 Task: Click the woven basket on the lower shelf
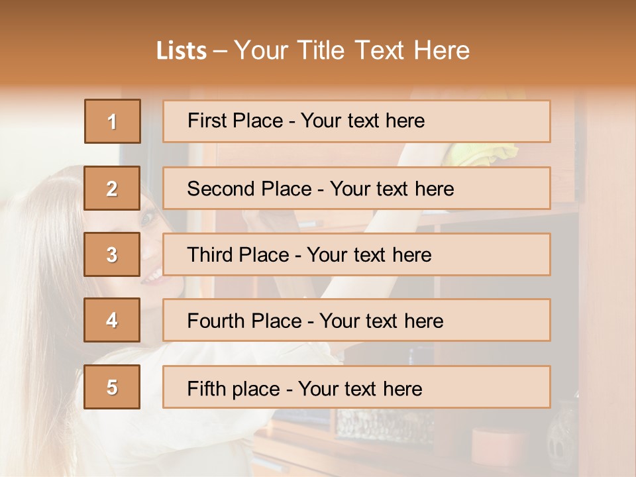click(384, 425)
